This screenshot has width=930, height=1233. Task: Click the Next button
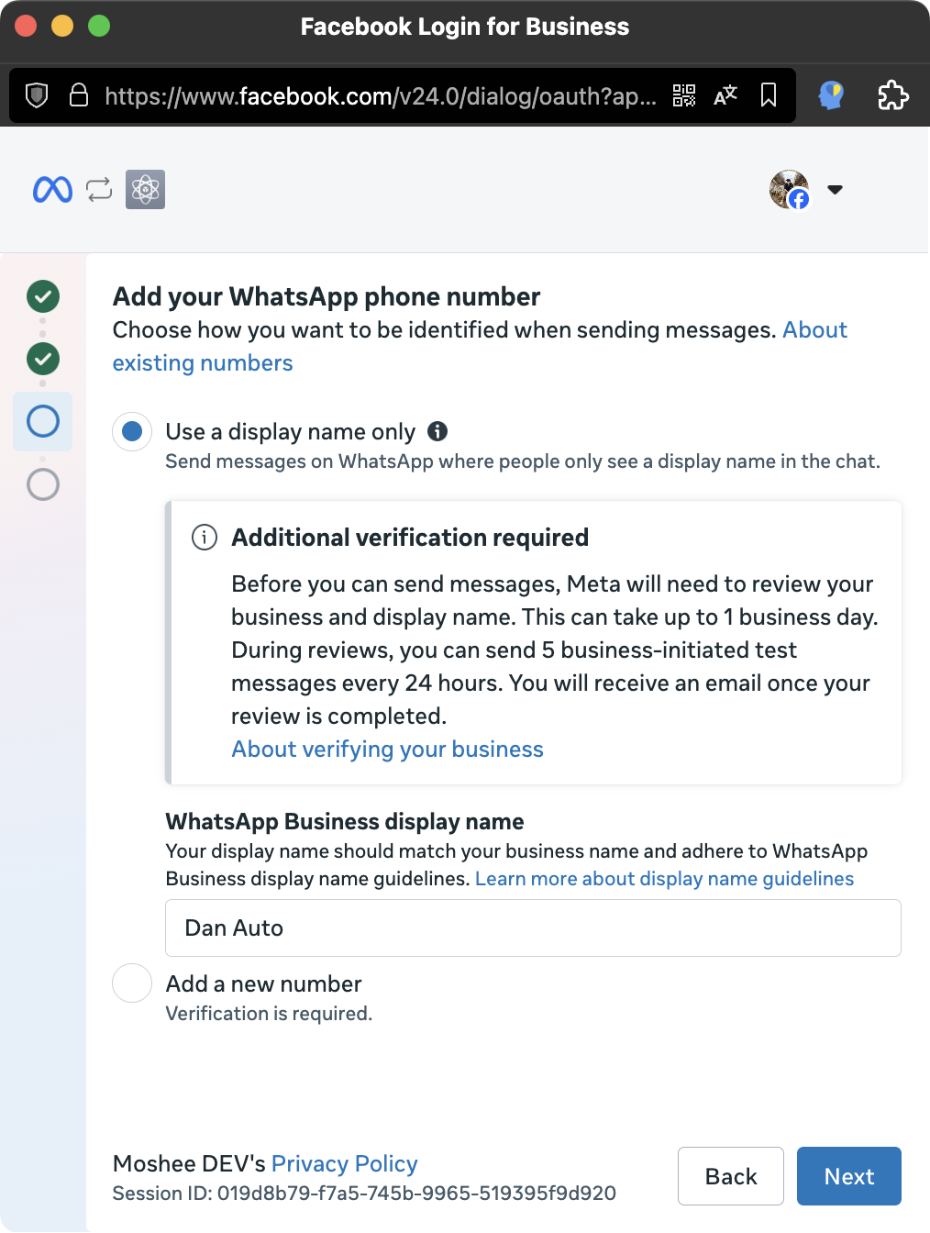849,1176
